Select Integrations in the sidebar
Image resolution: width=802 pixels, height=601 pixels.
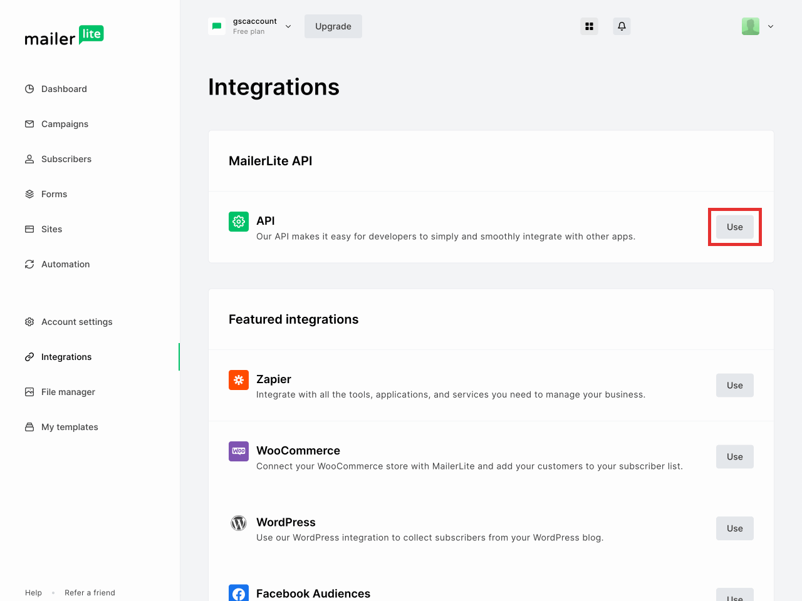[66, 357]
